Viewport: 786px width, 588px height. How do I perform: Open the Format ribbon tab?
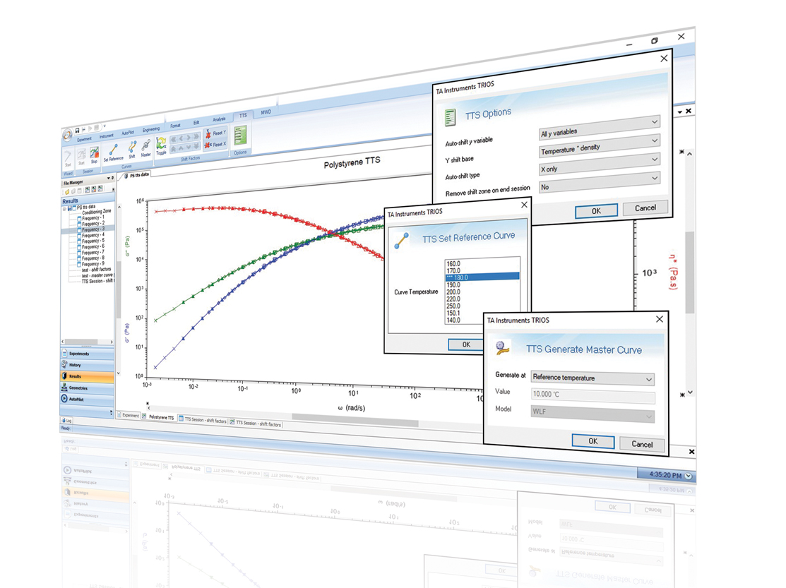[x=175, y=126]
